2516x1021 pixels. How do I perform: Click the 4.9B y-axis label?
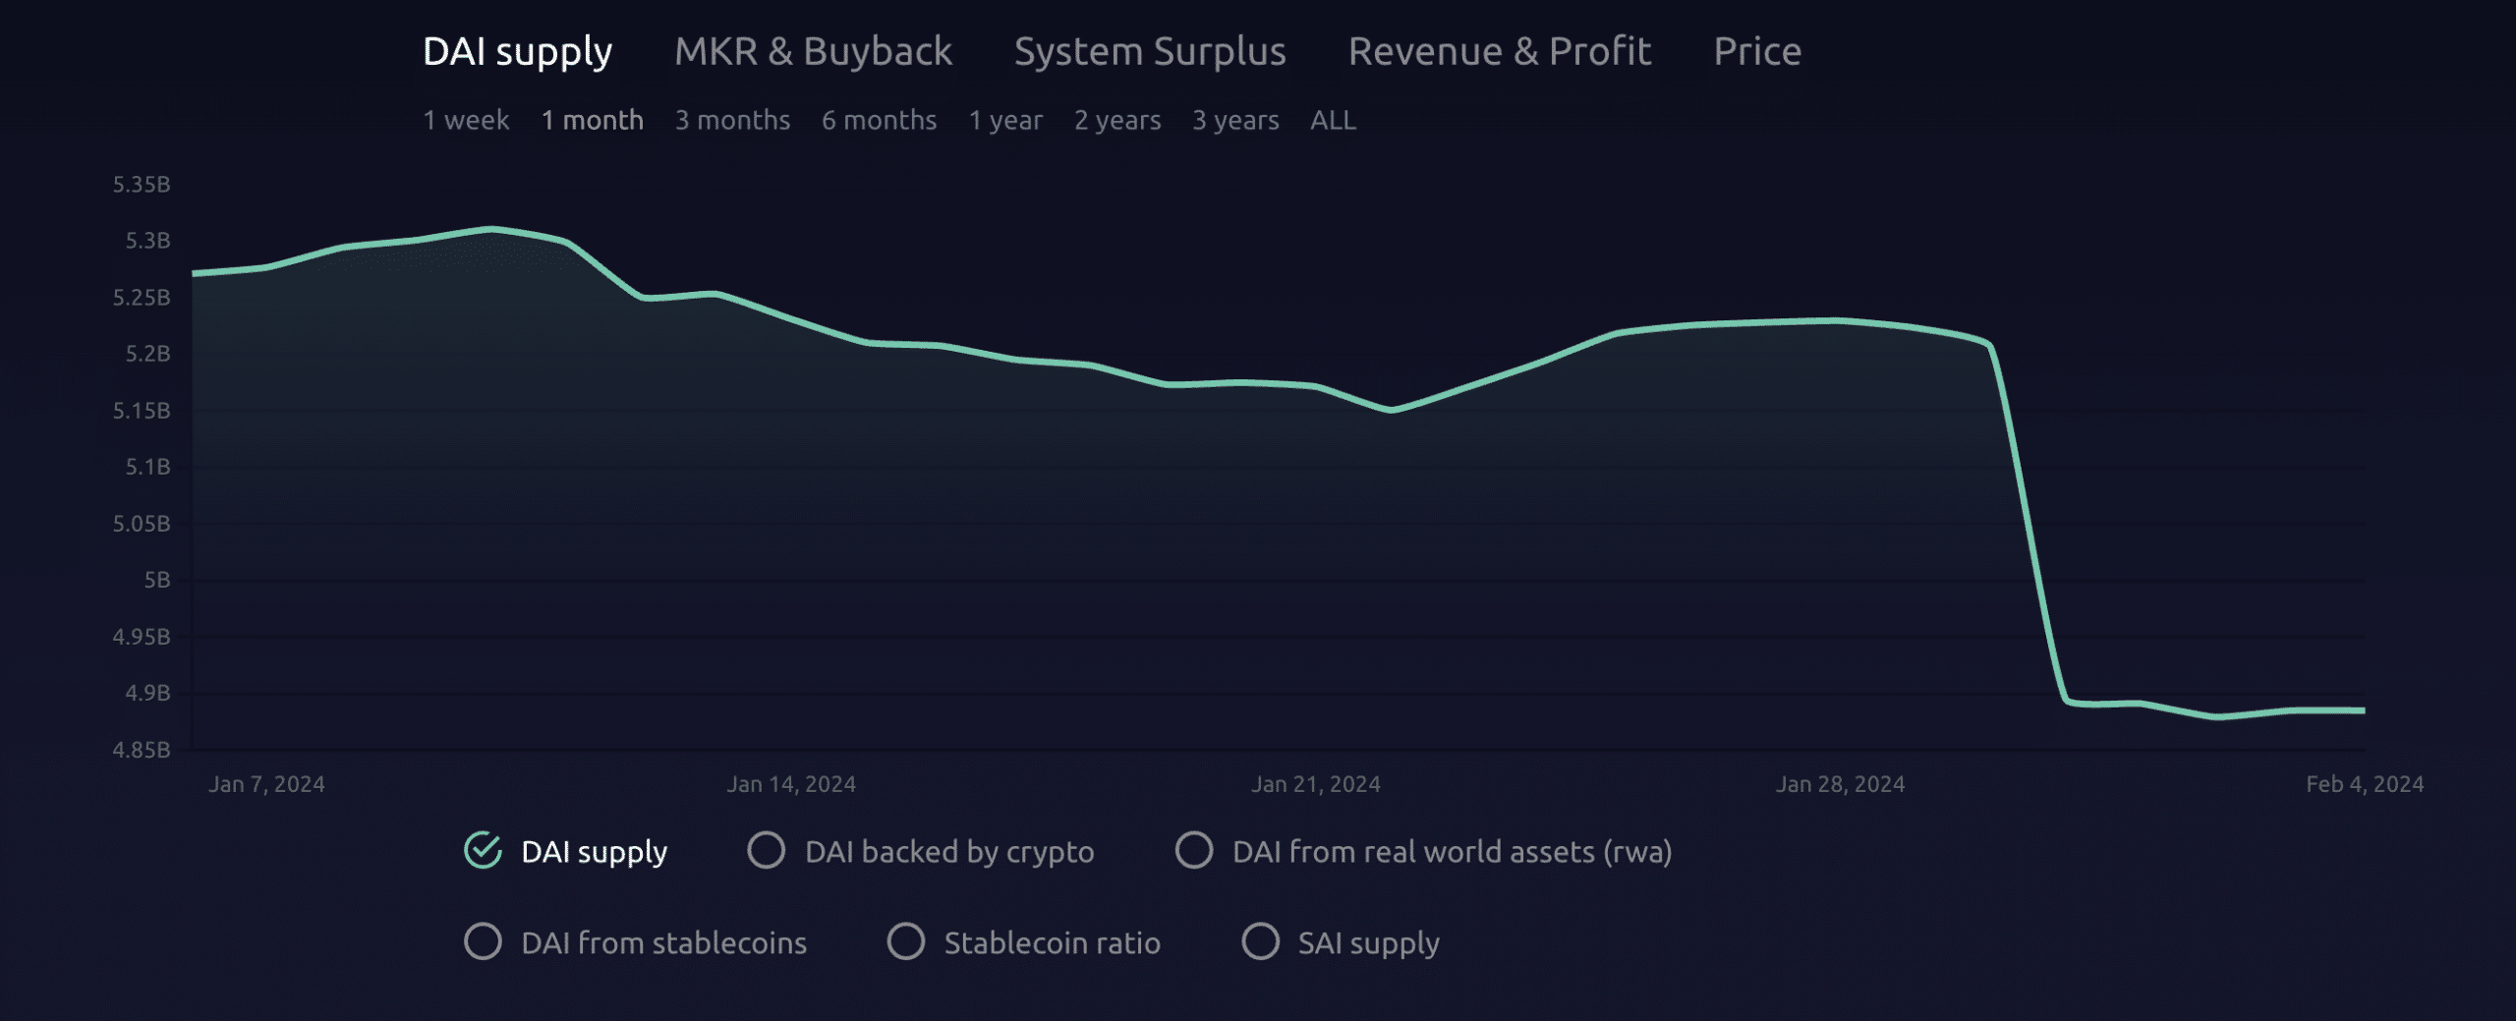point(147,693)
